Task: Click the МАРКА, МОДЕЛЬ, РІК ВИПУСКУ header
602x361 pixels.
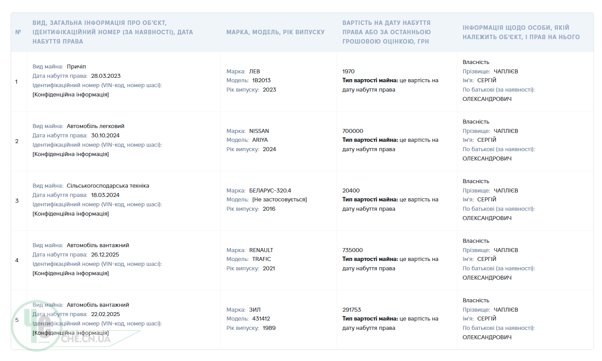Action: (275, 32)
